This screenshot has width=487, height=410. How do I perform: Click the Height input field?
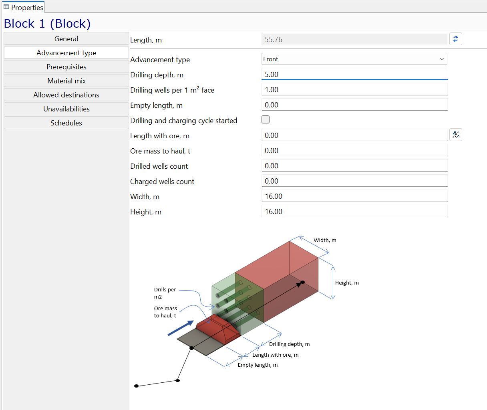(354, 211)
